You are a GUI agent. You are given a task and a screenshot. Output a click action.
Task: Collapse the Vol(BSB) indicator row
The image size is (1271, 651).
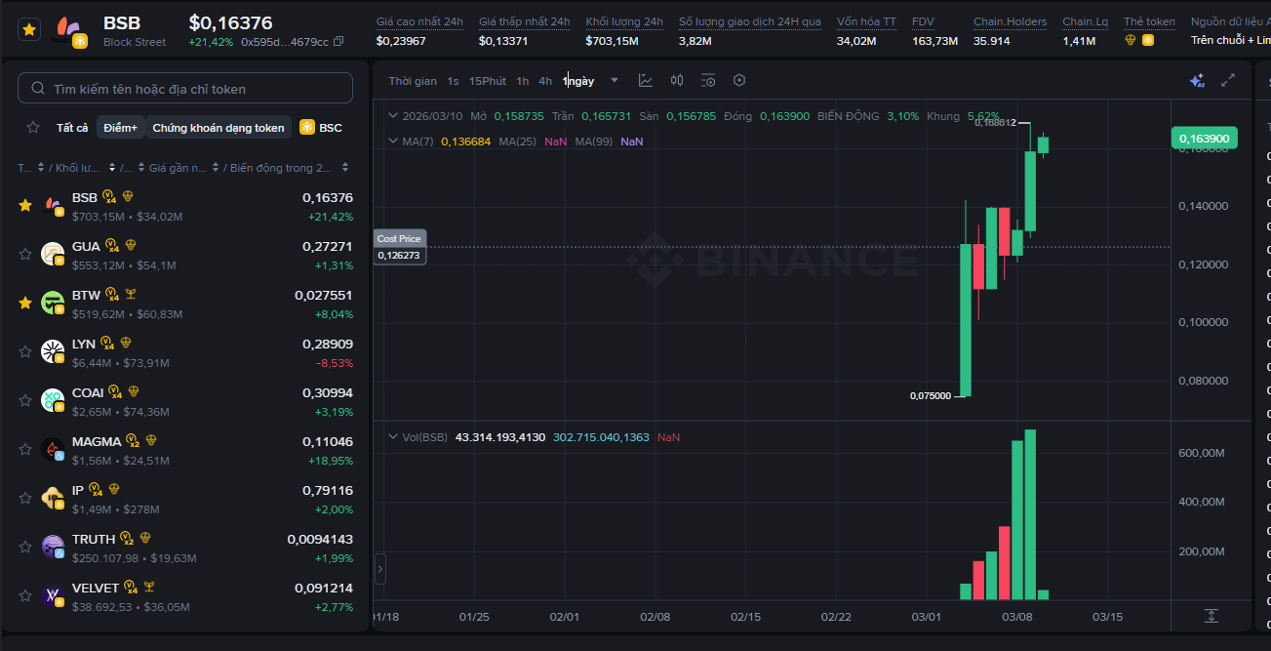tap(393, 436)
